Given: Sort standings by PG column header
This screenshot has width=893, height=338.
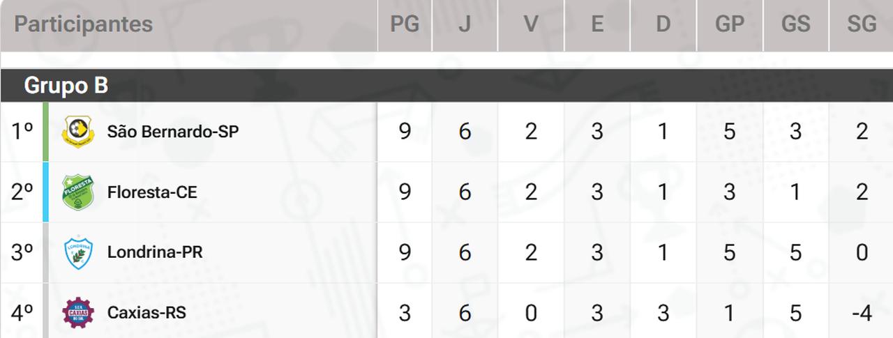Looking at the screenshot, I should [x=405, y=24].
